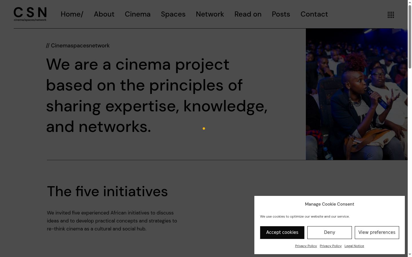Click the 'Manage Cookie Consent' title
The width and height of the screenshot is (412, 257).
coord(330,204)
